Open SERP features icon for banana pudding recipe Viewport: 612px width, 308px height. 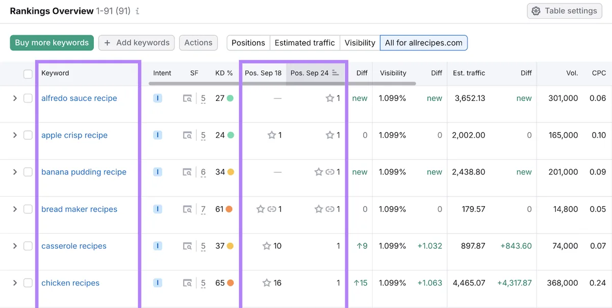[188, 172]
